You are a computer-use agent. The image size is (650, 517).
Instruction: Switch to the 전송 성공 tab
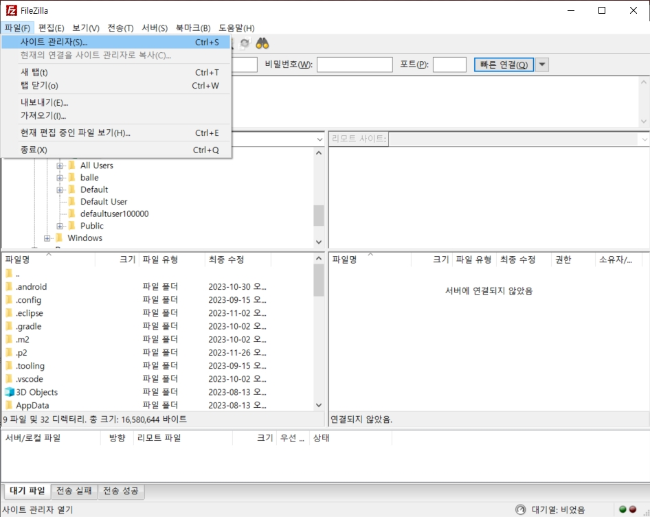point(121,491)
